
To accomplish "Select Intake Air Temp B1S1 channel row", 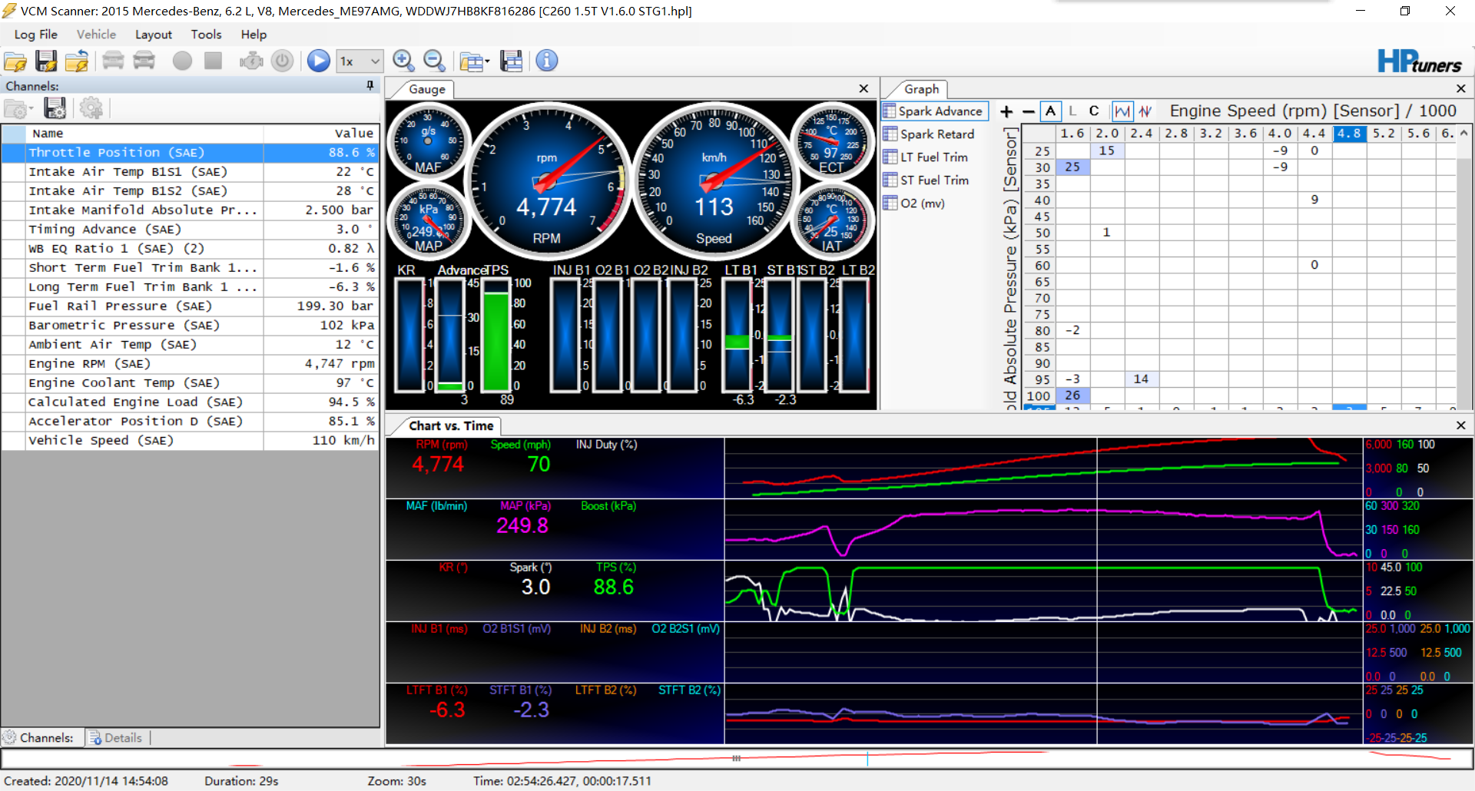I will pyautogui.click(x=190, y=172).
